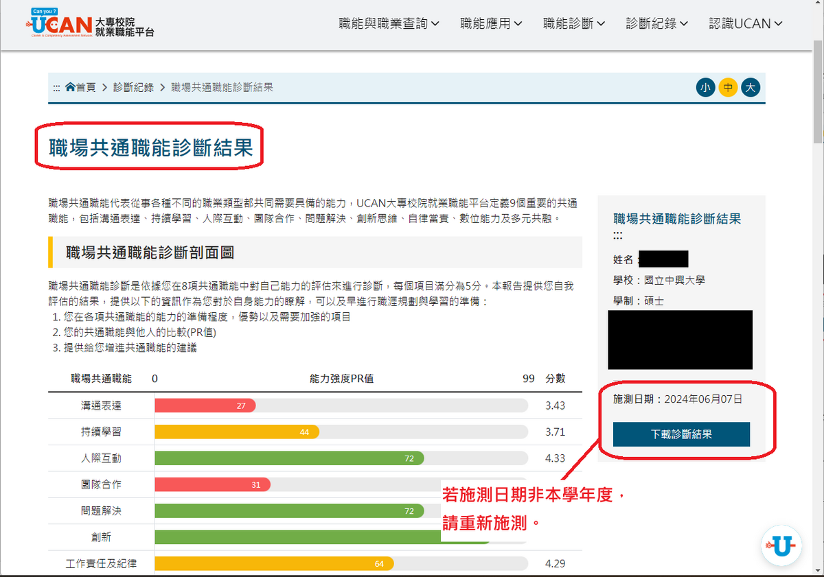Image resolution: width=824 pixels, height=577 pixels.
Task: Click the ::: accessibility anchor in breadcrumb
Action: (57, 88)
